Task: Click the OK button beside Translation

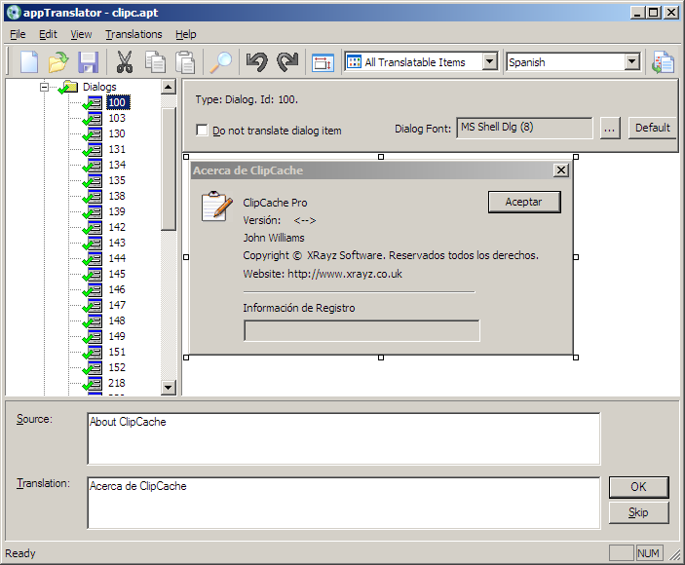Action: pos(638,487)
